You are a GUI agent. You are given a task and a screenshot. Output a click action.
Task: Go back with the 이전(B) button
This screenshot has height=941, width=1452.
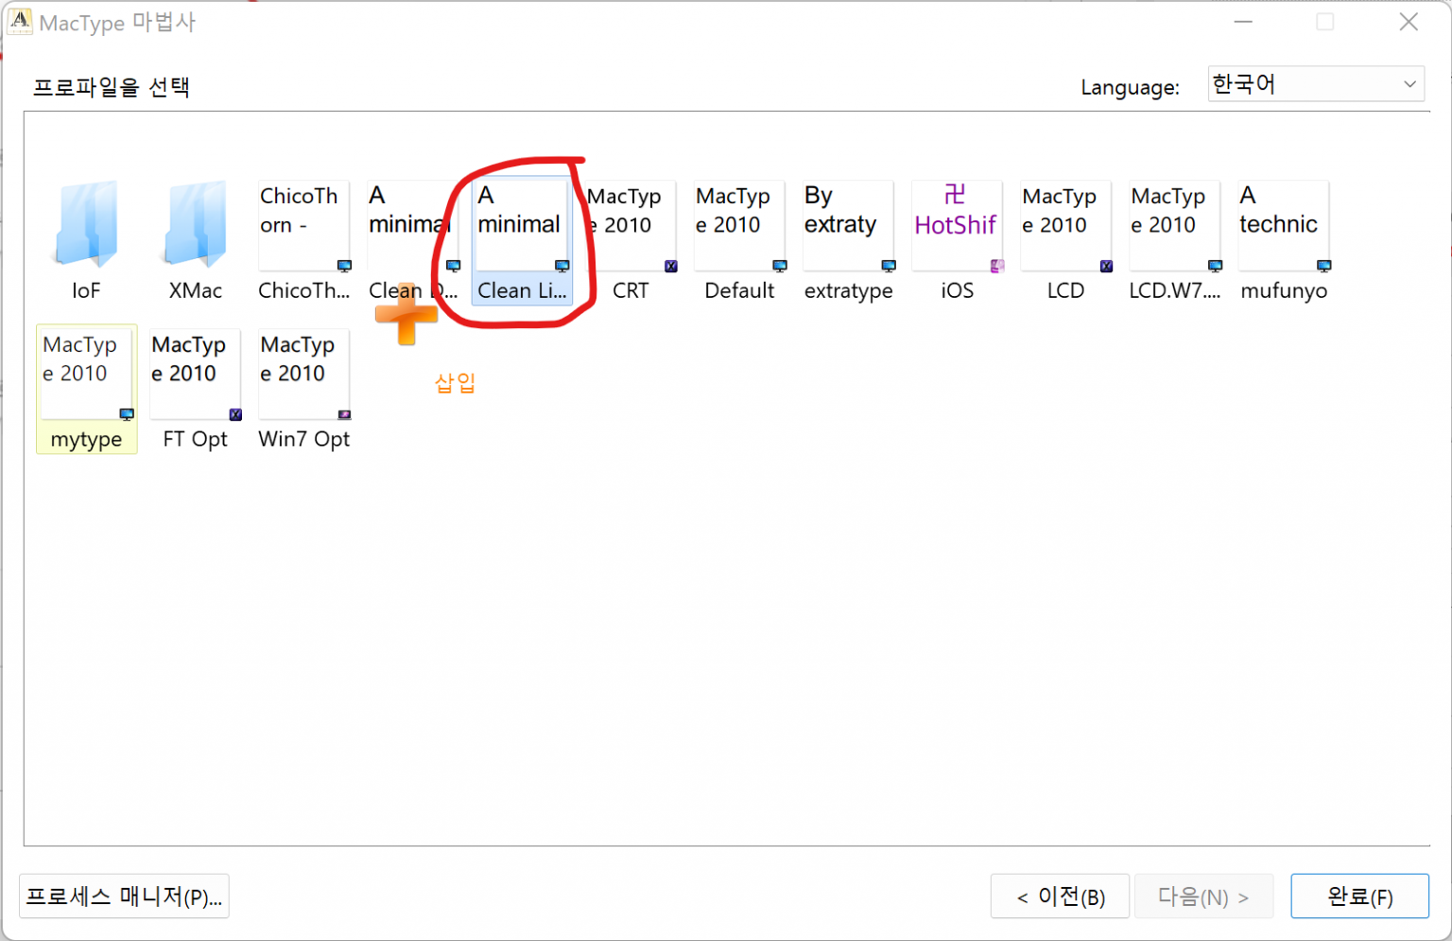click(1060, 896)
